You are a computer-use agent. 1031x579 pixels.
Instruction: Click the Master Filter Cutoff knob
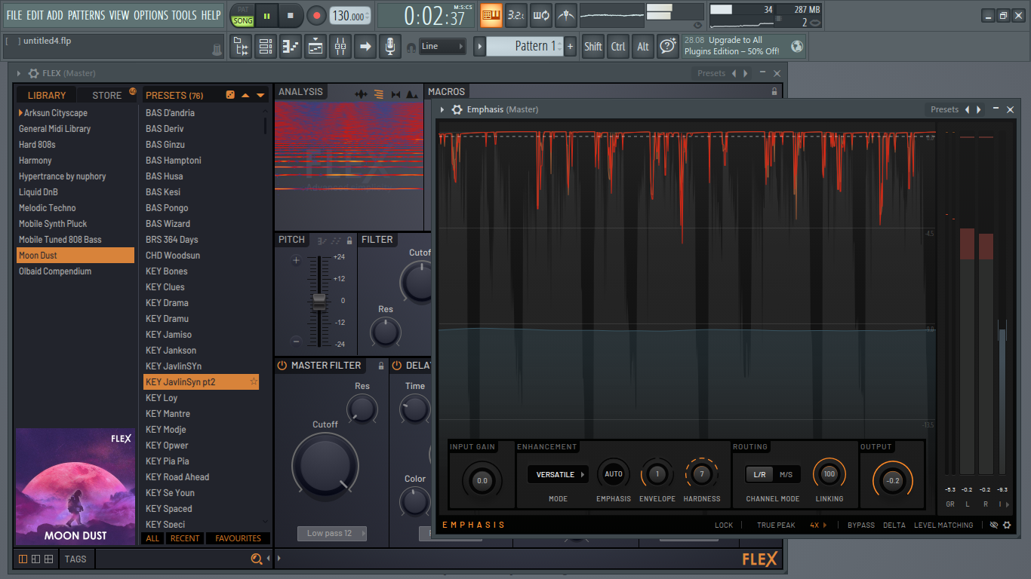coord(325,464)
